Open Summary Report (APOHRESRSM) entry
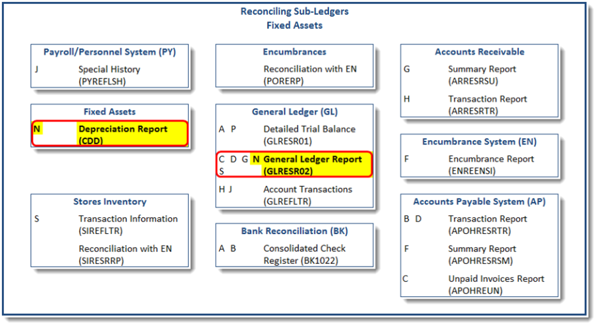The width and height of the screenshot is (598, 327). coord(482,255)
